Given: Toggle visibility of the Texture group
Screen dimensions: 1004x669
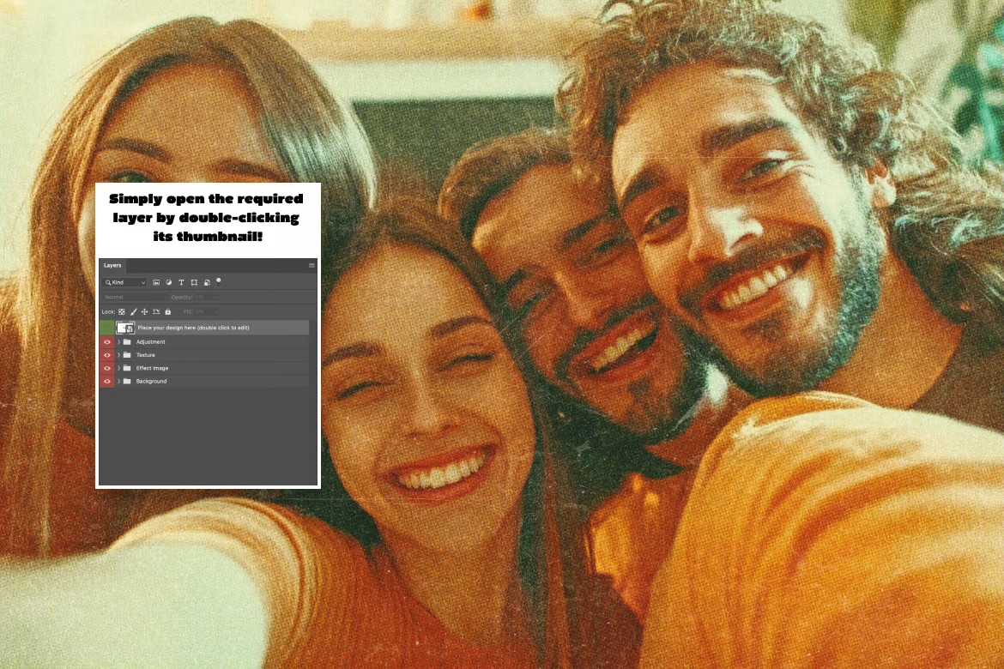Looking at the screenshot, I should coord(107,355).
